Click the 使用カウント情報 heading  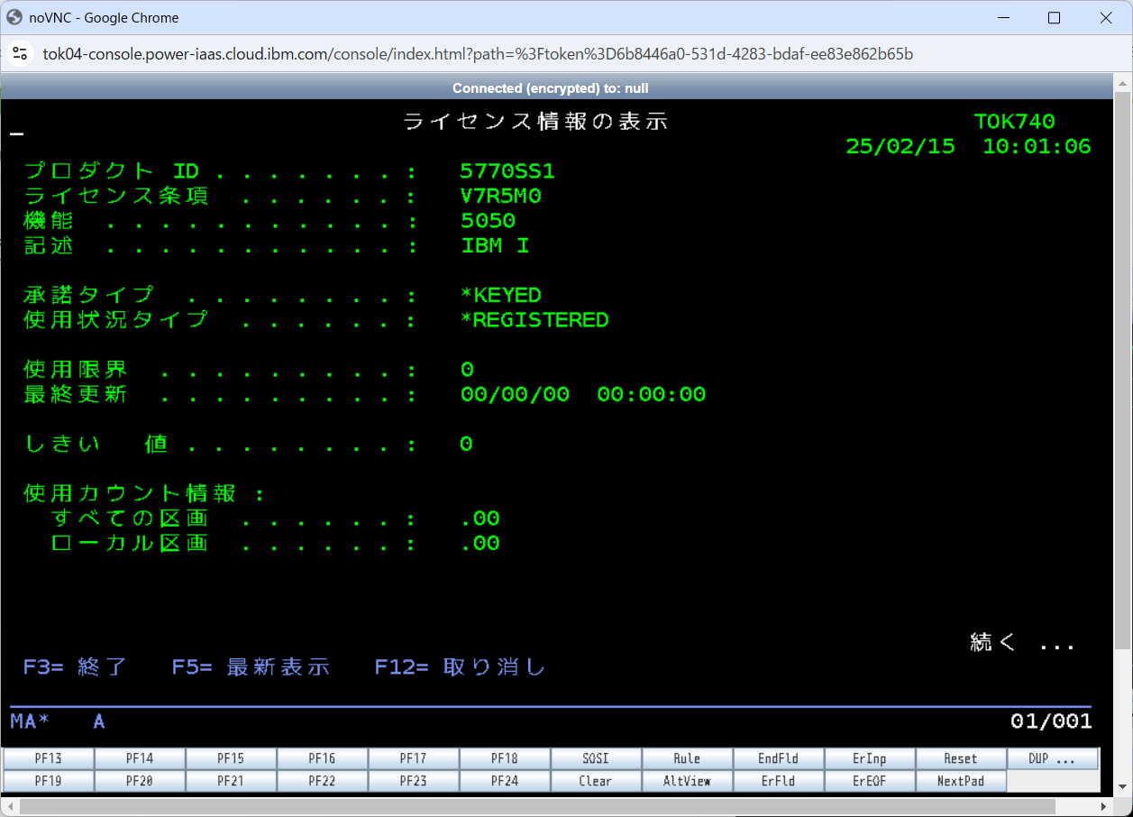tap(143, 493)
